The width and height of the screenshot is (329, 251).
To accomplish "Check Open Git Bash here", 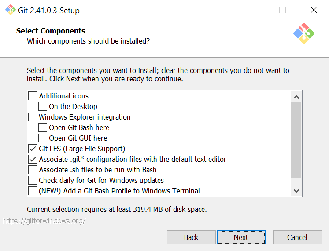I will (x=43, y=127).
